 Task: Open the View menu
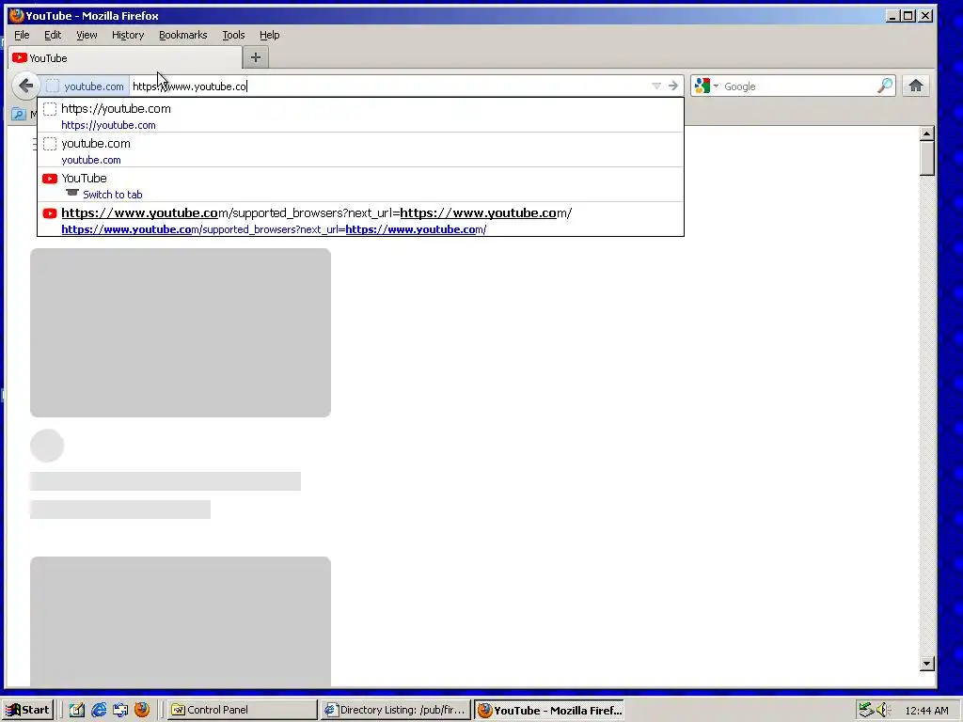pos(87,35)
